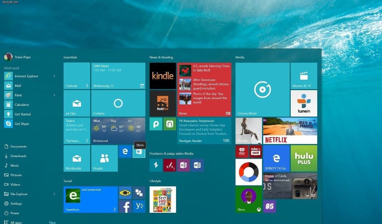Open the Tweetium tile
The width and height of the screenshot is (382, 224).
91,199
